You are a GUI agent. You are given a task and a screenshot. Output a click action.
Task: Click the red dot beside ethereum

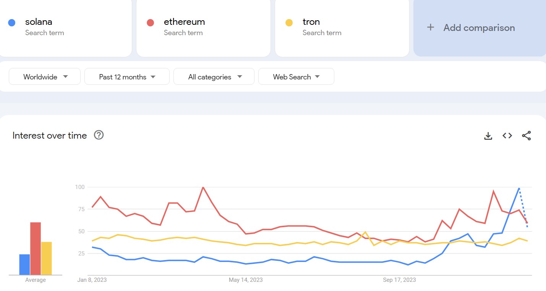(x=150, y=23)
